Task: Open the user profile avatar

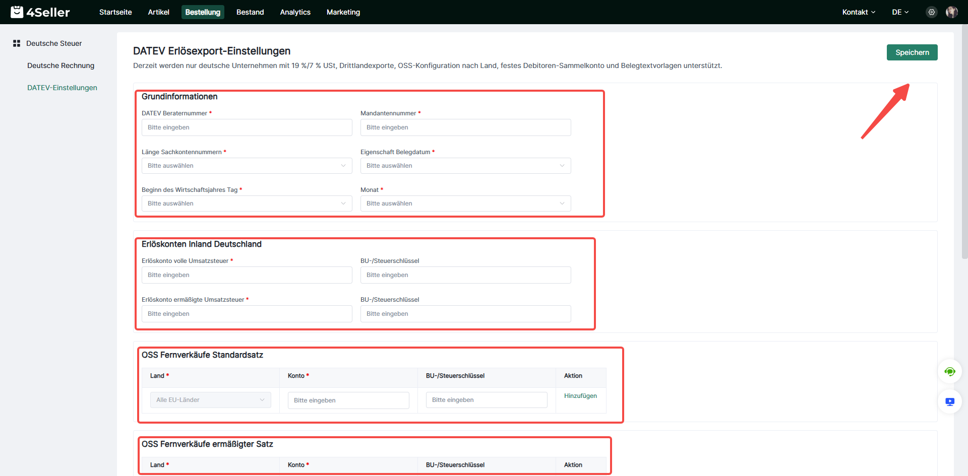Action: [952, 12]
